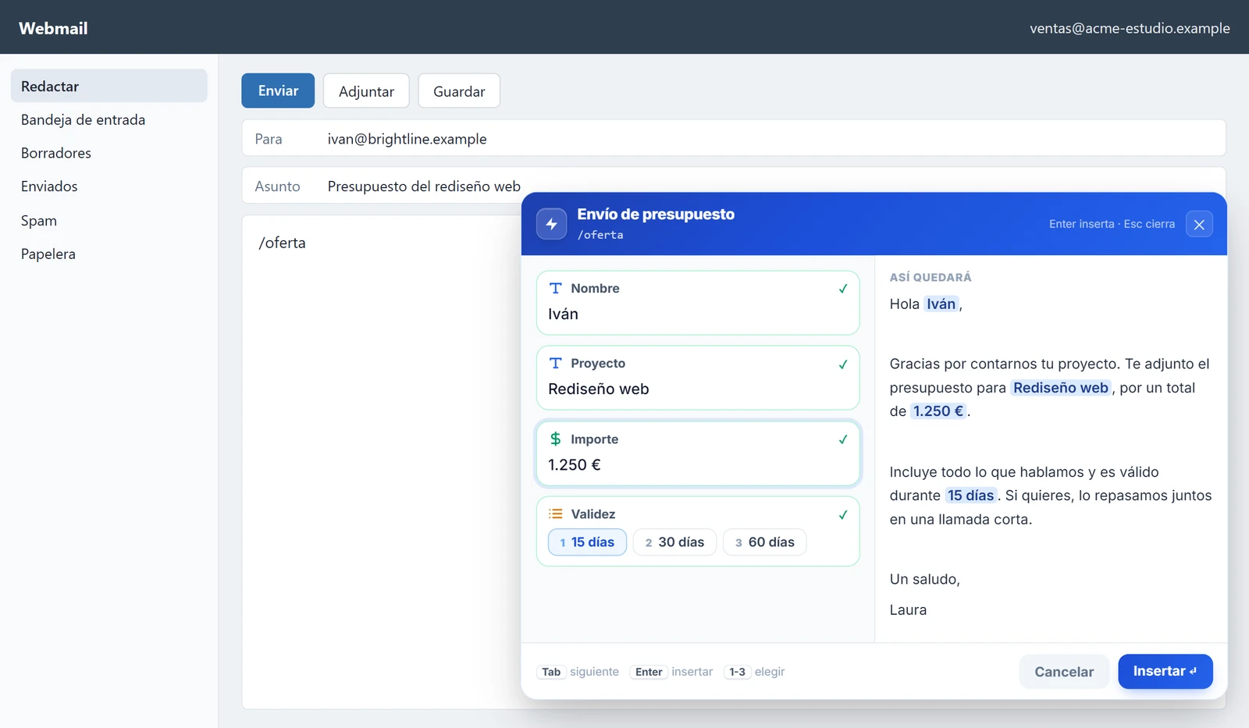1249x728 pixels.
Task: Click the green checkmark in Nombre field
Action: 843,289
